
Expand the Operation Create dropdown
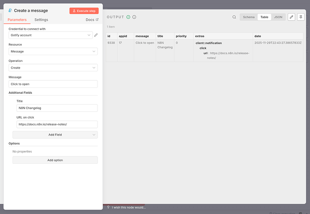point(53,68)
